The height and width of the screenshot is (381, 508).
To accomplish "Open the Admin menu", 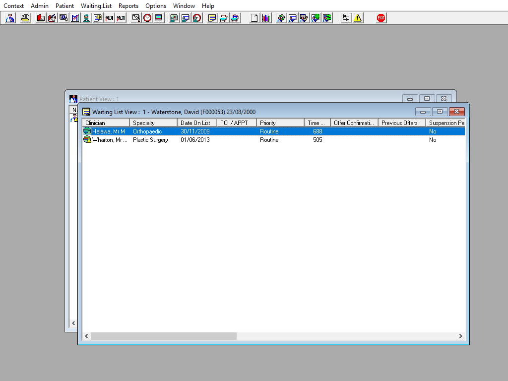I will [40, 6].
